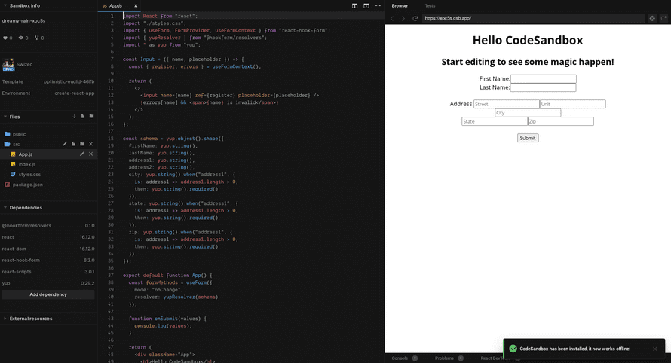
Task: Click new folder icon in Files header
Action: pos(91,117)
